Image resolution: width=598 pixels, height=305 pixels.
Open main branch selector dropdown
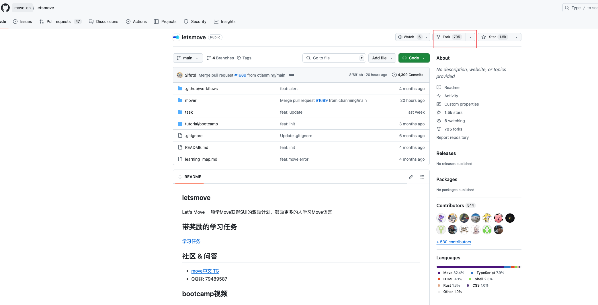pyautogui.click(x=188, y=58)
